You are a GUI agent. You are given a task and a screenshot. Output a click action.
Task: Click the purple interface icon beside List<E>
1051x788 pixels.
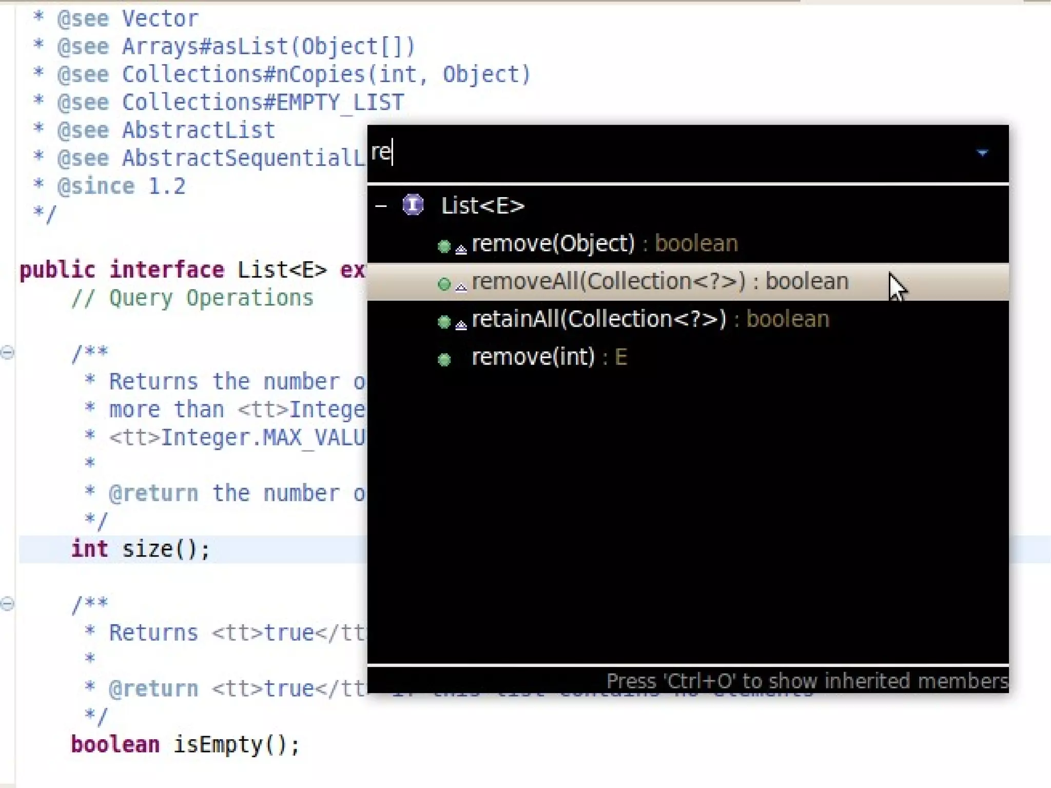pos(413,205)
